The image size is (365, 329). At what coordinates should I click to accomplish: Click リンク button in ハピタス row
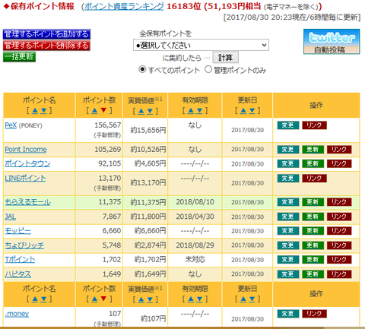click(x=339, y=274)
